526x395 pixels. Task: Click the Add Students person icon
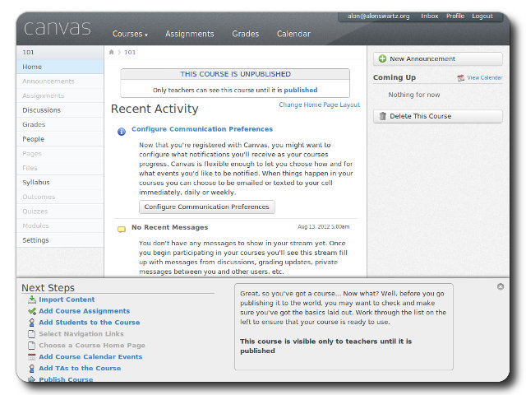[31, 323]
